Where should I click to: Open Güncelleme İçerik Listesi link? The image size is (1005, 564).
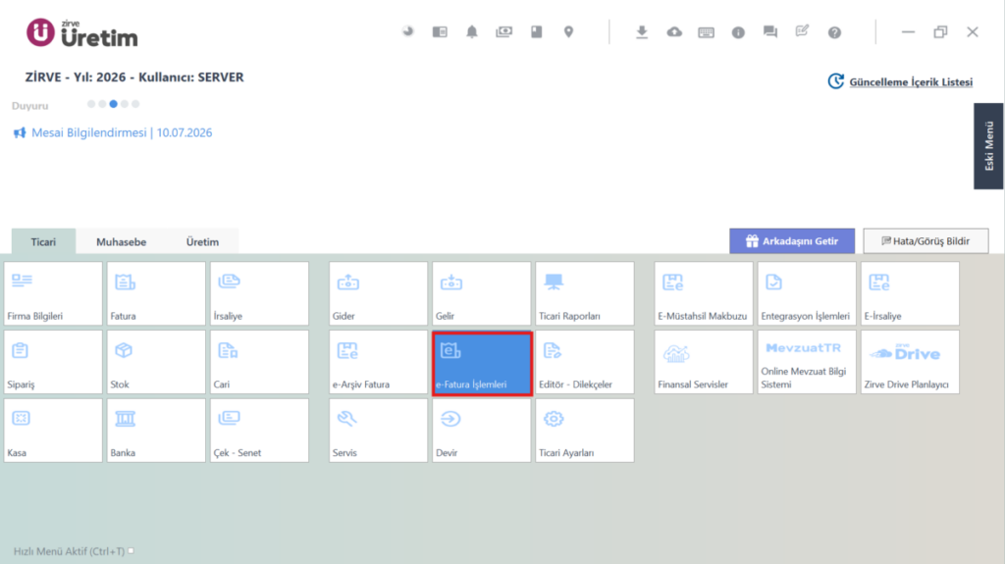tap(911, 82)
